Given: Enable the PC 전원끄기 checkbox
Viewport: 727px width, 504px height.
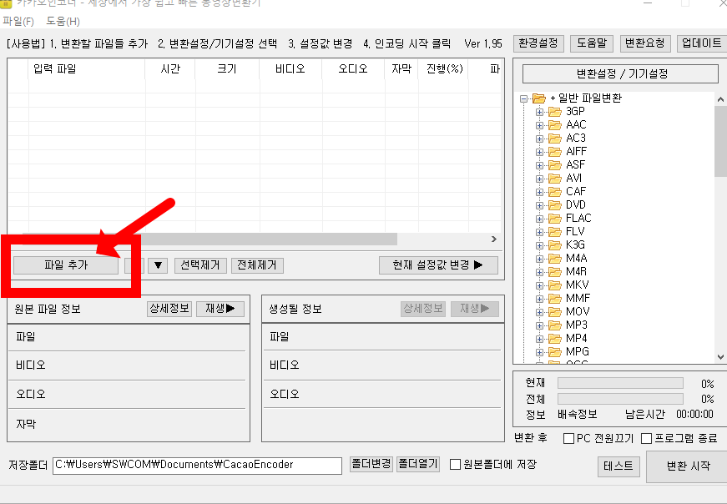Looking at the screenshot, I should (x=570, y=439).
